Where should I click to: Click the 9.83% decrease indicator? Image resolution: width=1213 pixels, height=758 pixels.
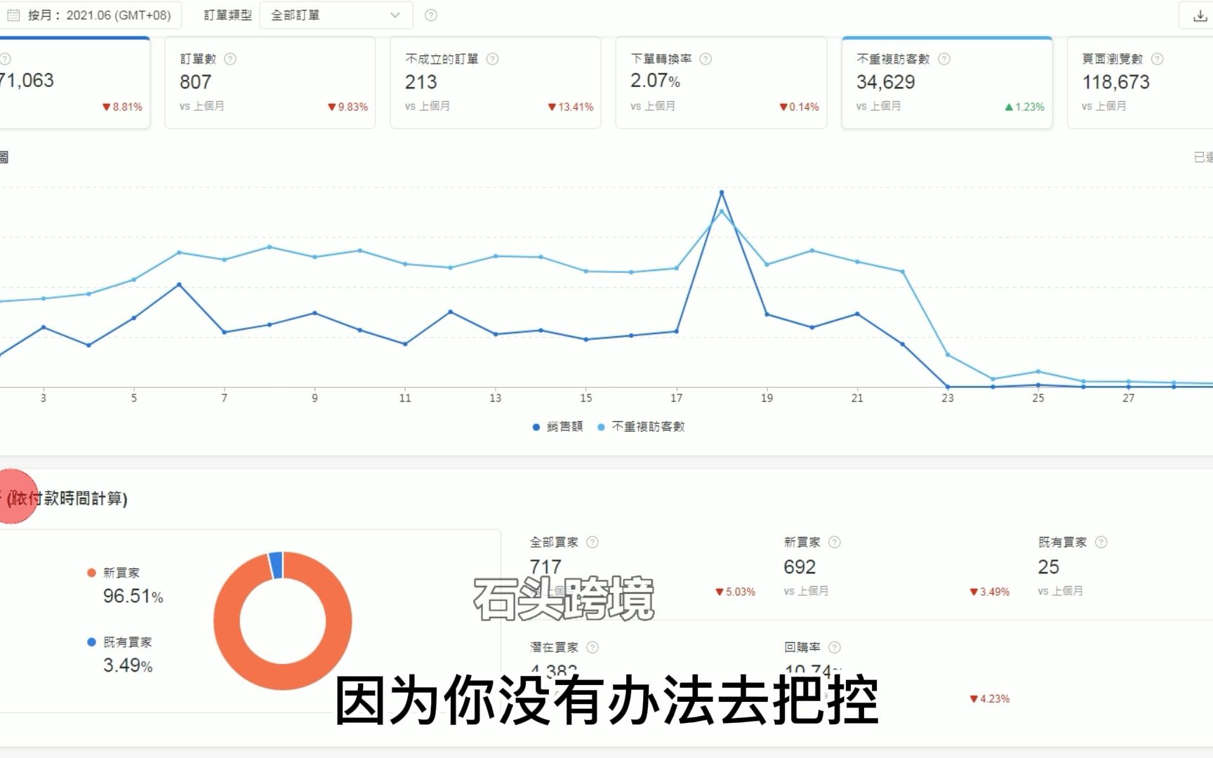(348, 107)
